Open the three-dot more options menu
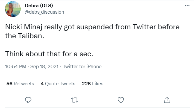The height and width of the screenshot is (110, 194). point(187,6)
